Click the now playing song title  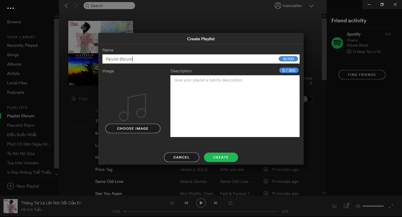pos(51,203)
